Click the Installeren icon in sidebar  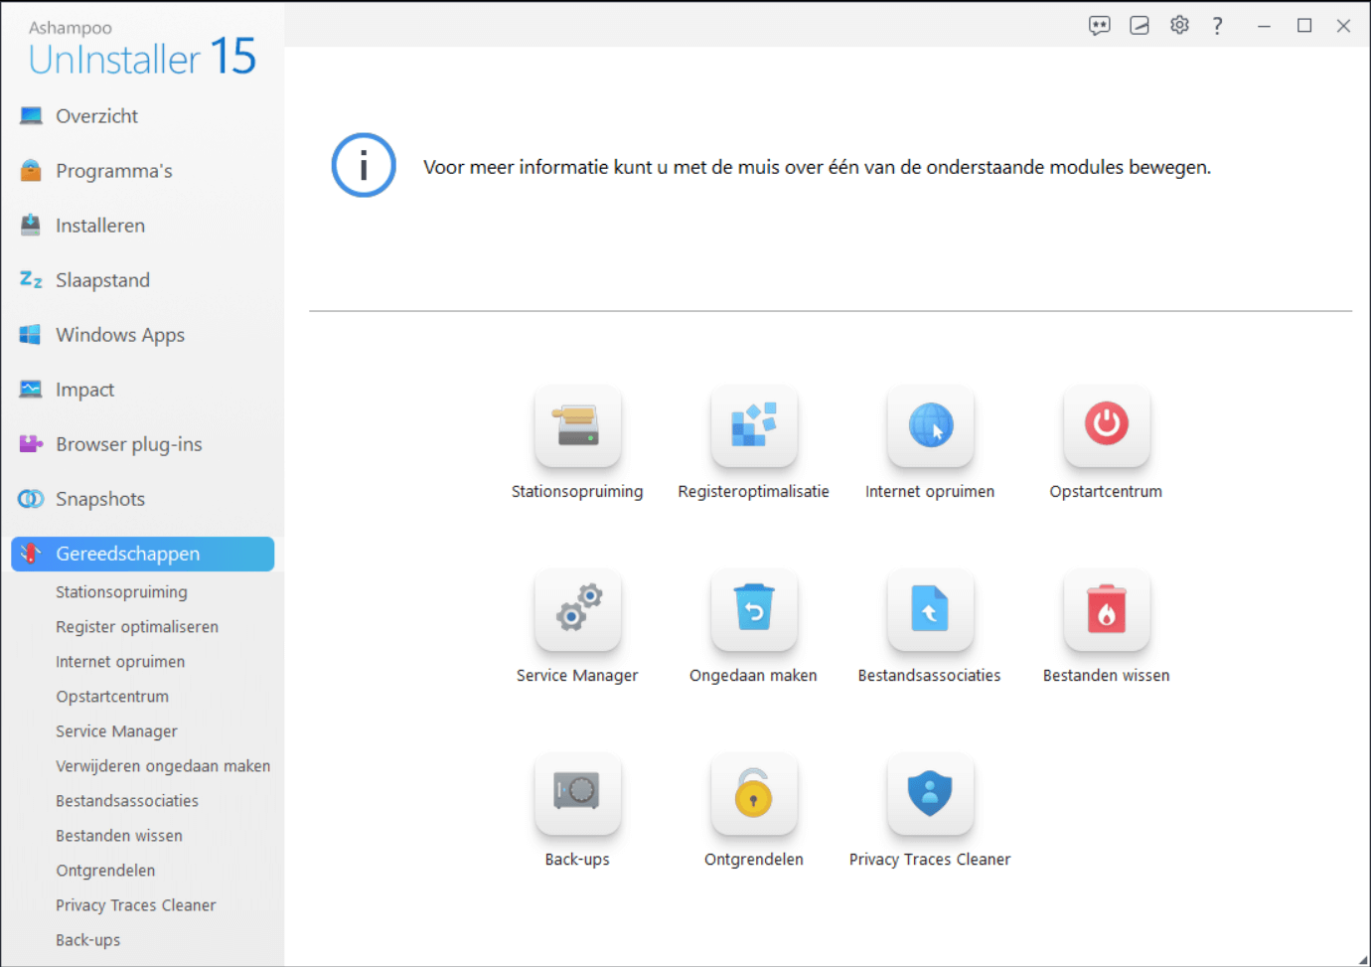click(31, 225)
